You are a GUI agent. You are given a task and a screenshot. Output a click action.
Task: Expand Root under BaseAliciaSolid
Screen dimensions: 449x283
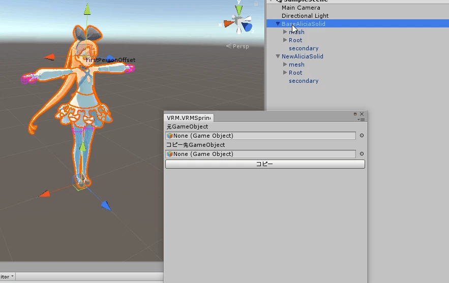[x=285, y=40]
